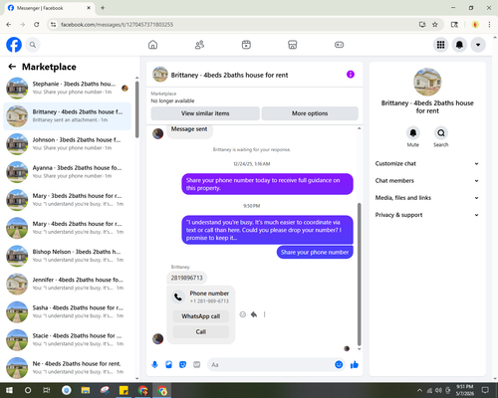Open the Friends icon in top navigation
Viewport: 498px width, 398px height.
click(x=199, y=45)
